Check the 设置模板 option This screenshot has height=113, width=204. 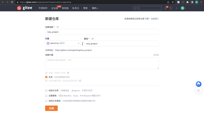[x=46, y=96]
